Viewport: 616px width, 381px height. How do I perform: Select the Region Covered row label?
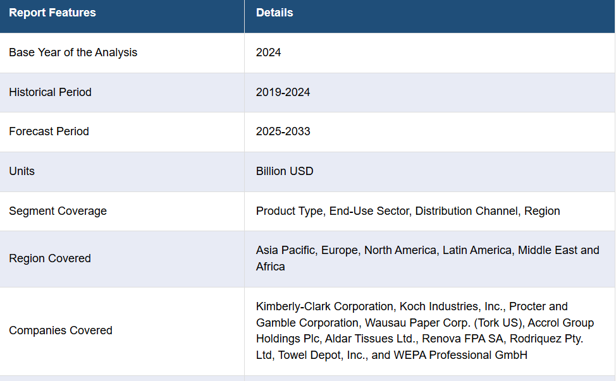(50, 258)
